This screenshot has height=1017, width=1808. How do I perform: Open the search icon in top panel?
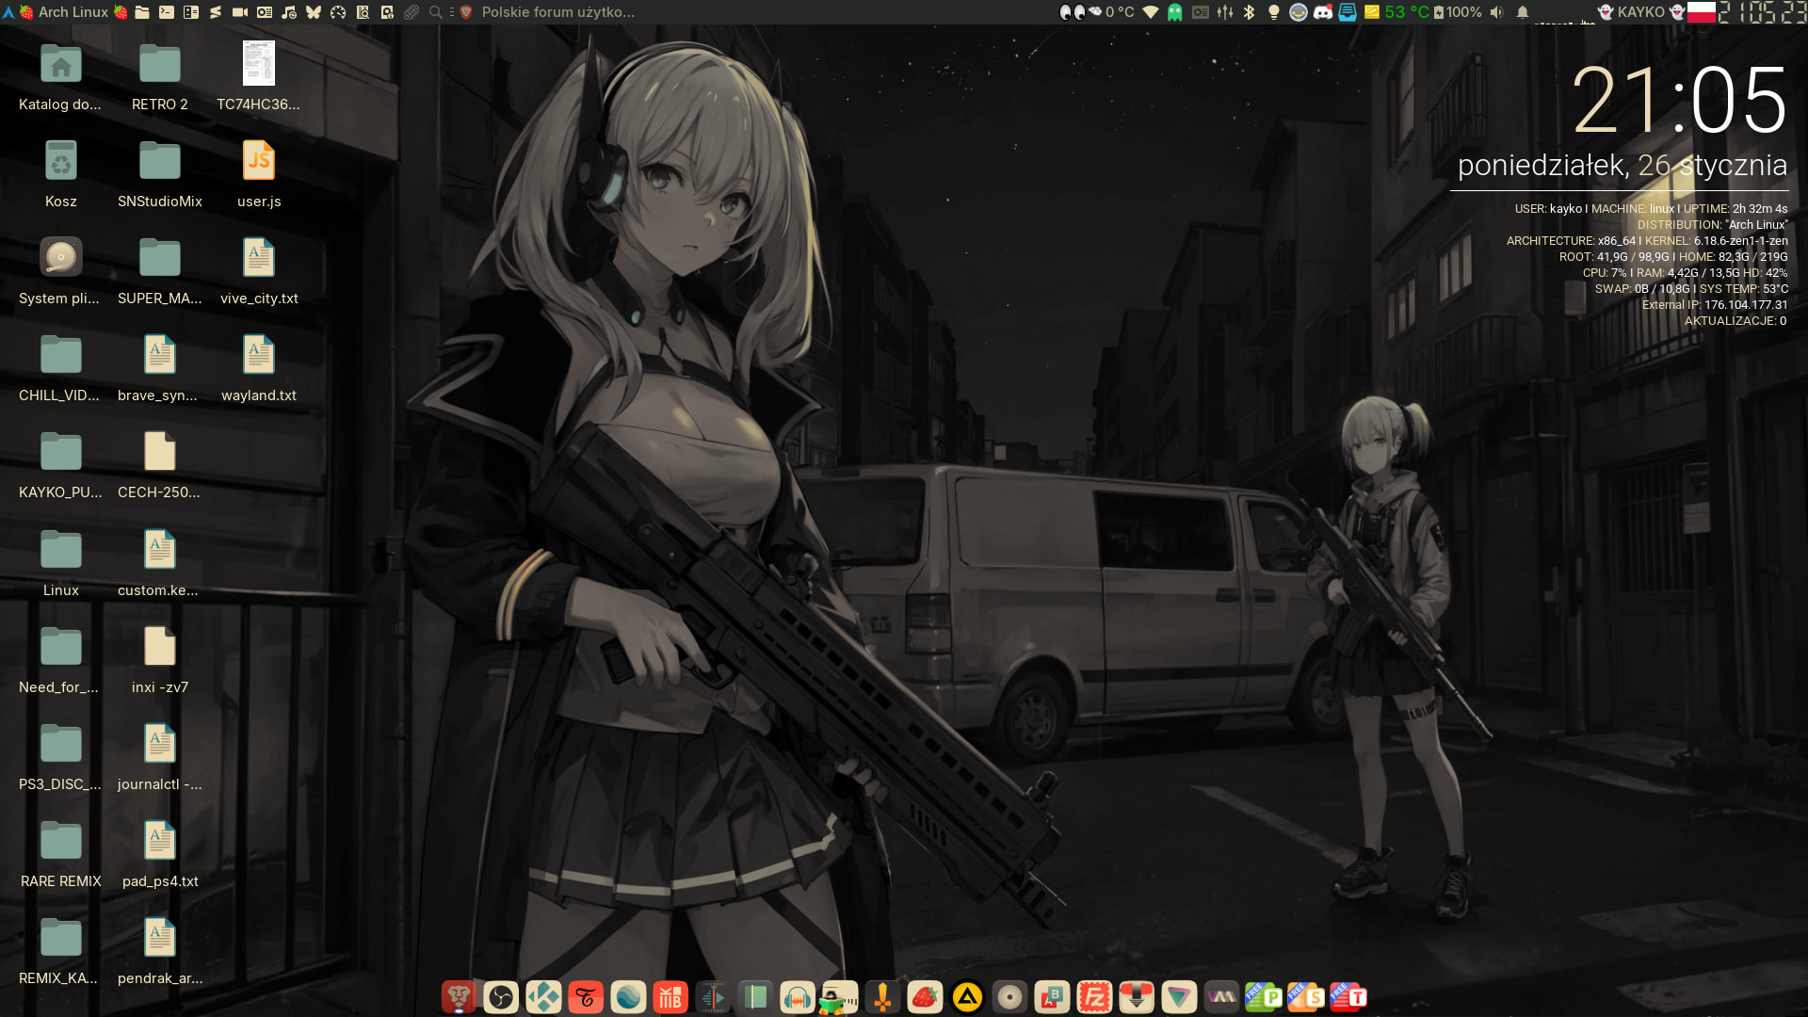(x=435, y=12)
